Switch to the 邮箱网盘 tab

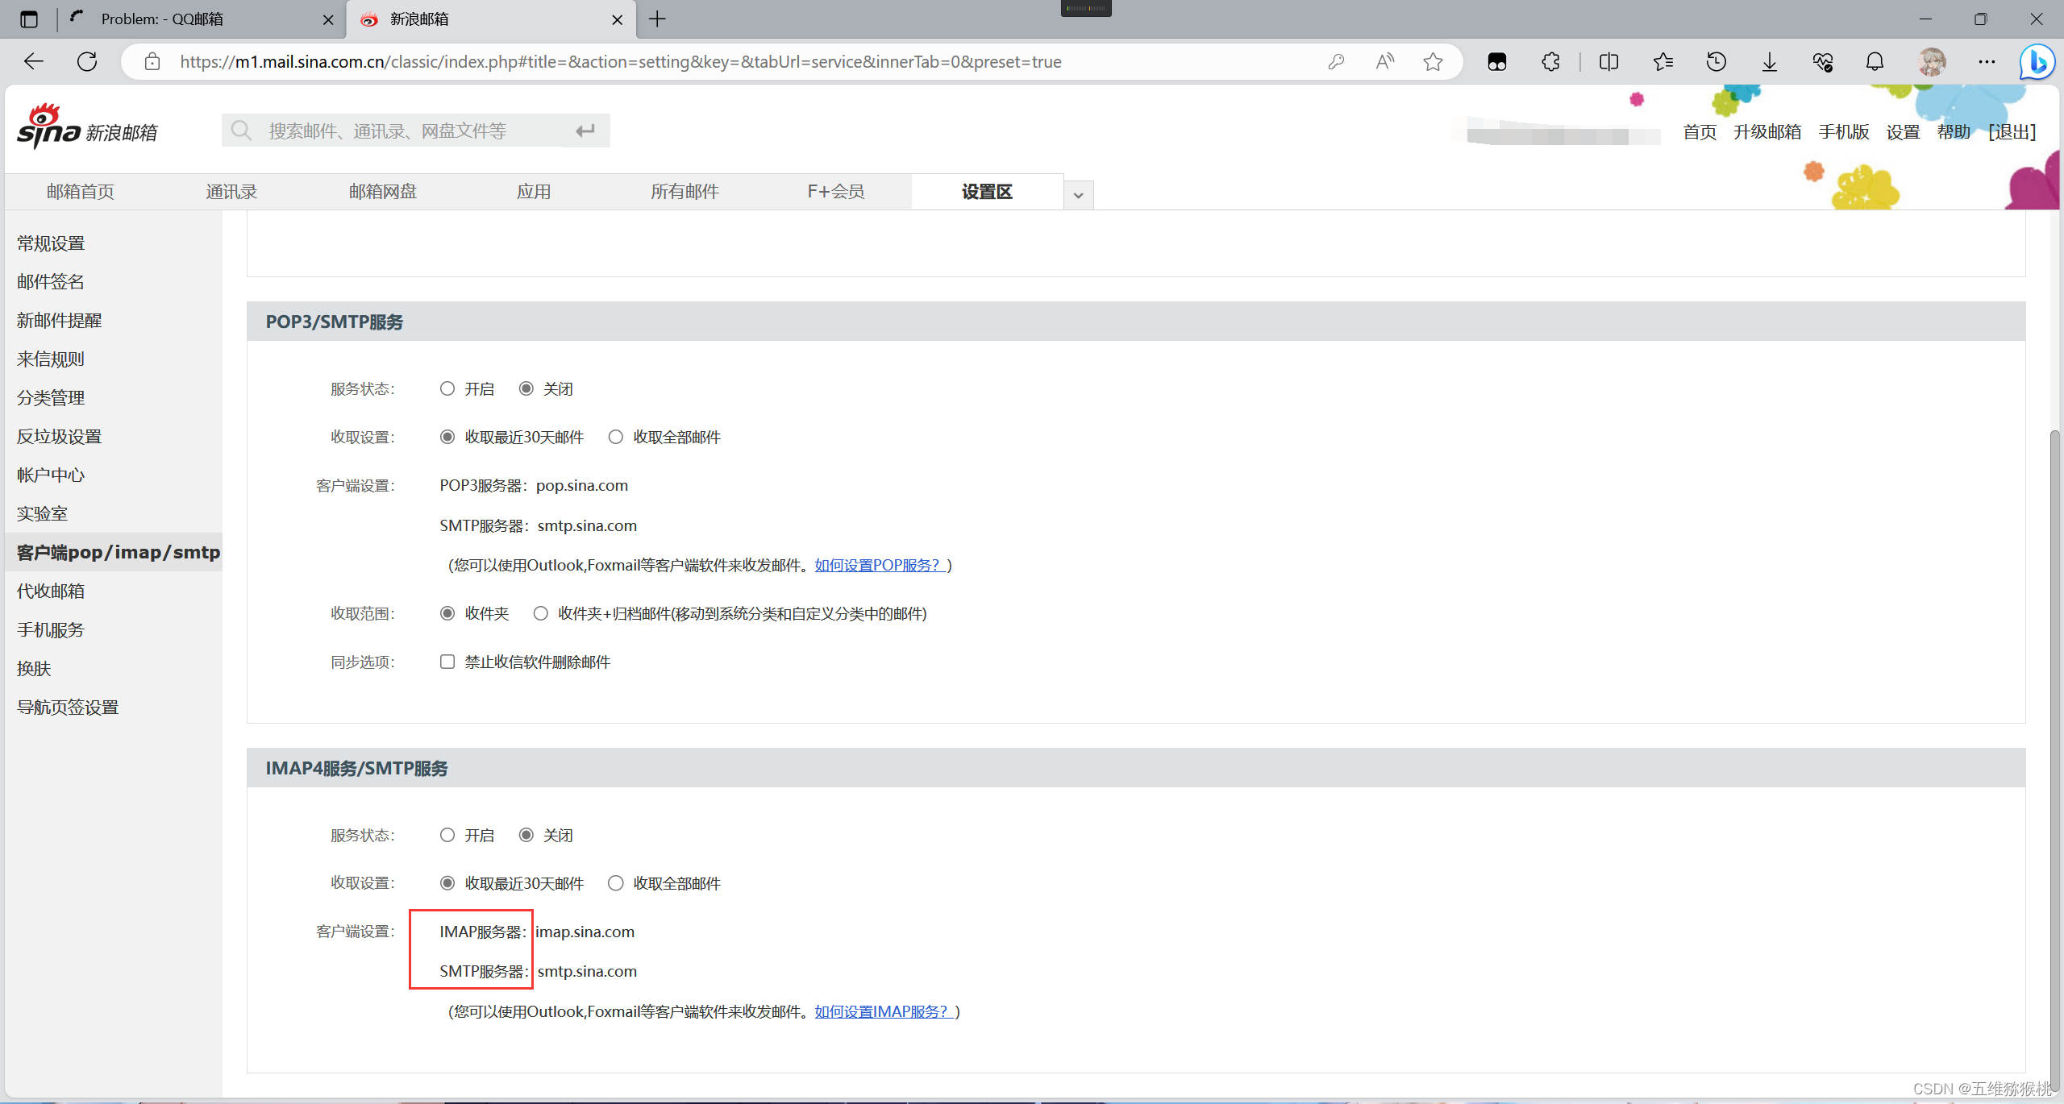coord(383,192)
